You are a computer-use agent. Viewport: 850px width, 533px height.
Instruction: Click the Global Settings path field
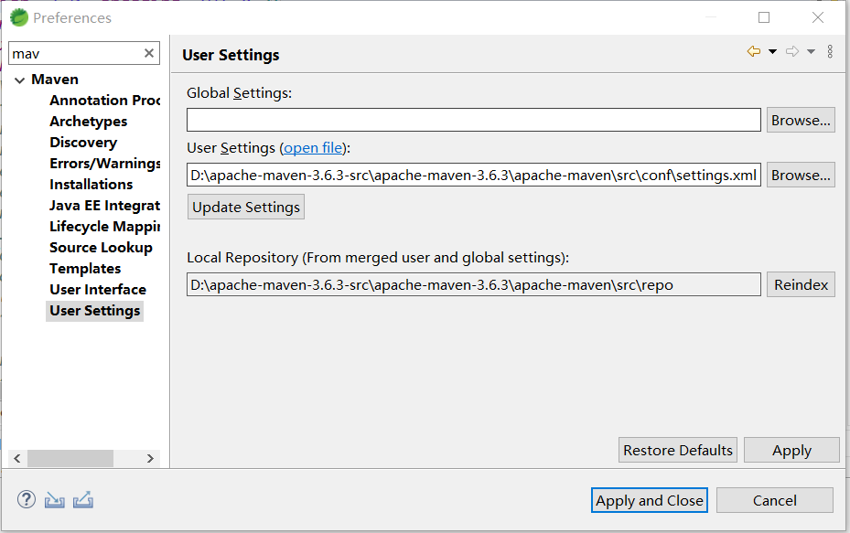pos(474,120)
